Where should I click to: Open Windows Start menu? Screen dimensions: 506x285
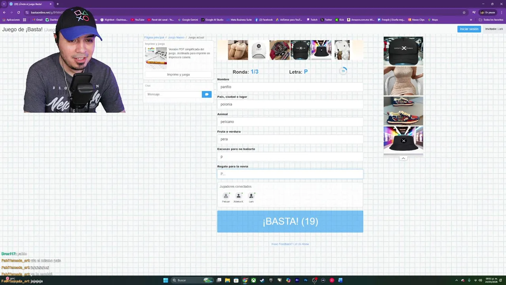click(x=166, y=280)
